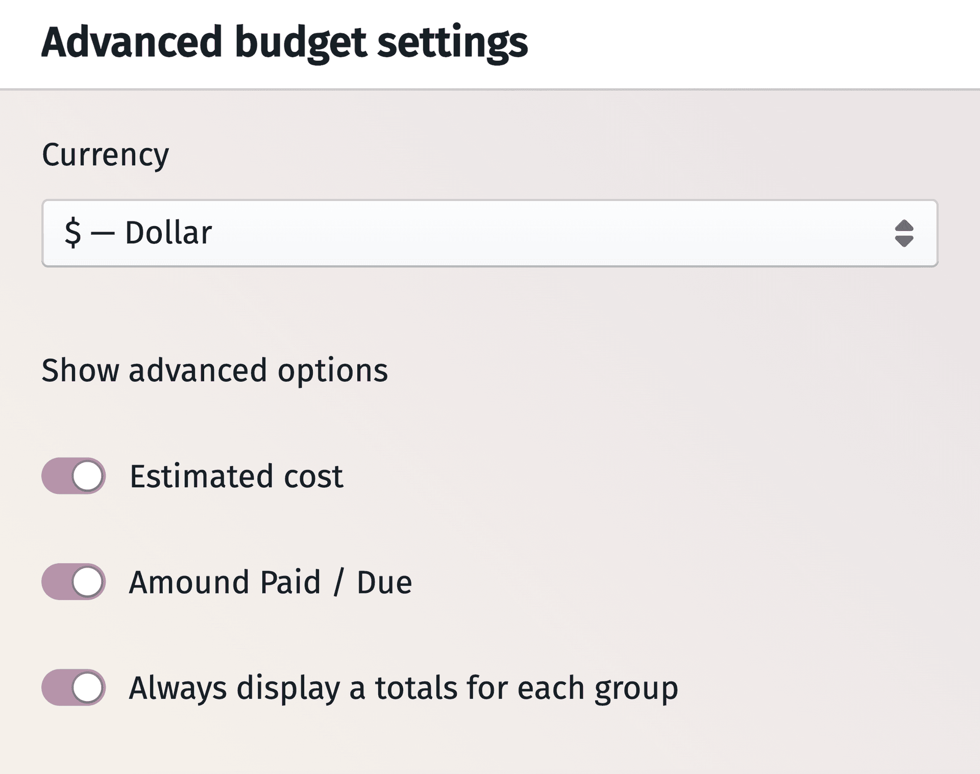This screenshot has height=774, width=980.
Task: Click the Amound Paid / Due label
Action: (x=271, y=582)
